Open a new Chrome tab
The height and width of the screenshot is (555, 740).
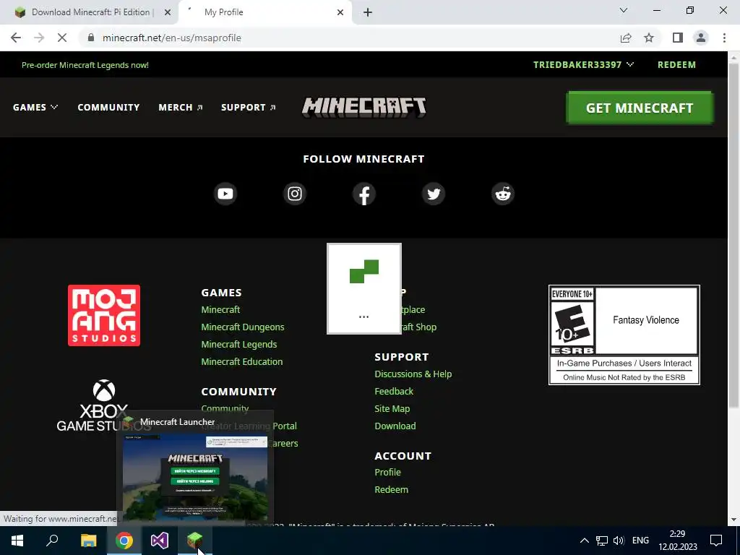[368, 12]
